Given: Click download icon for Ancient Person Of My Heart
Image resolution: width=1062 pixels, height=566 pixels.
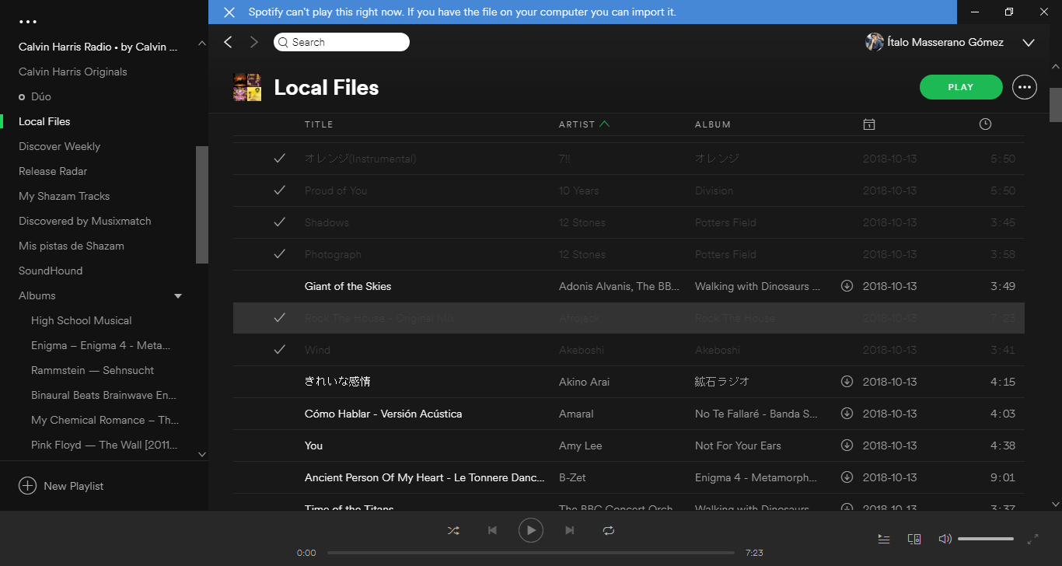Looking at the screenshot, I should (x=847, y=477).
